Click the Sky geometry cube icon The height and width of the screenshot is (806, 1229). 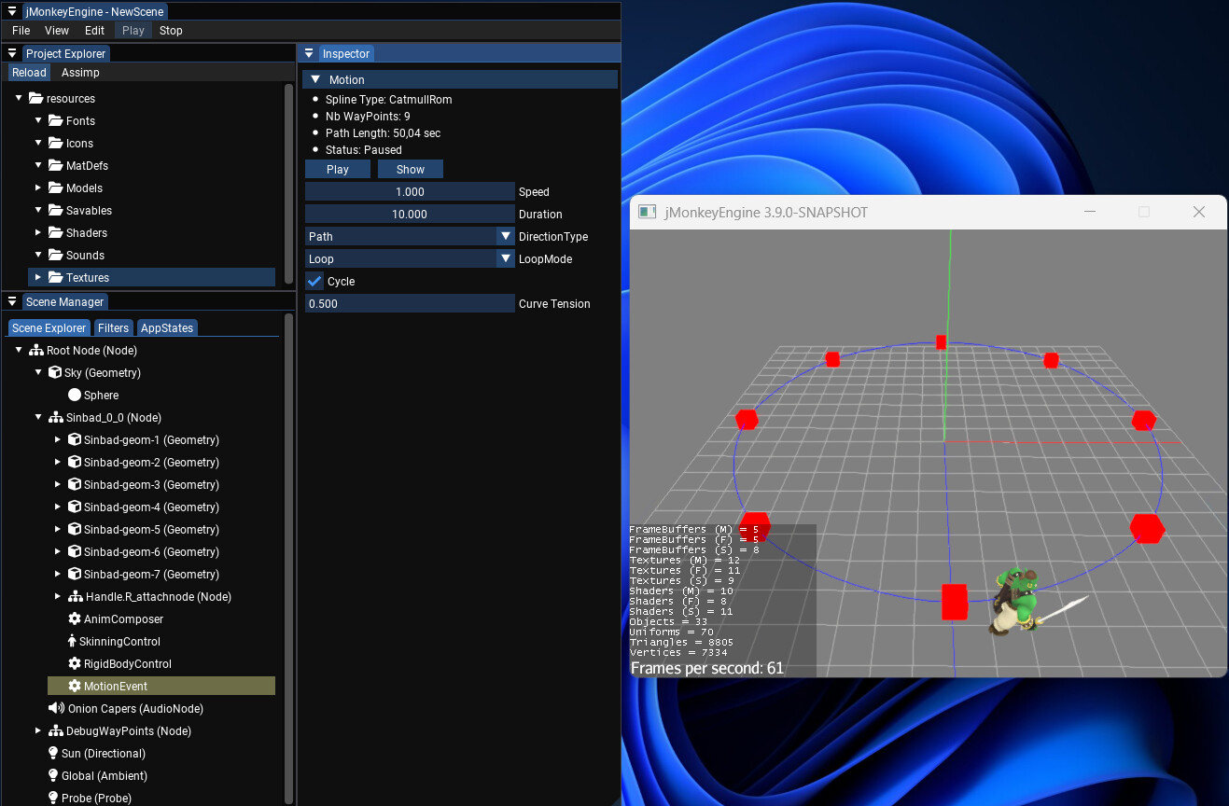point(55,373)
